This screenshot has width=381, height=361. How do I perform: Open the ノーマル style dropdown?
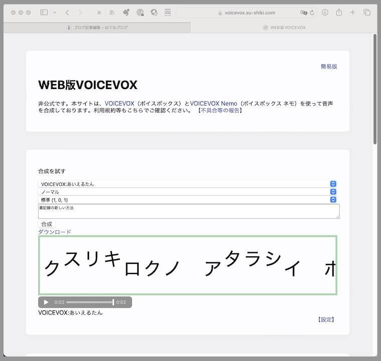(x=187, y=192)
